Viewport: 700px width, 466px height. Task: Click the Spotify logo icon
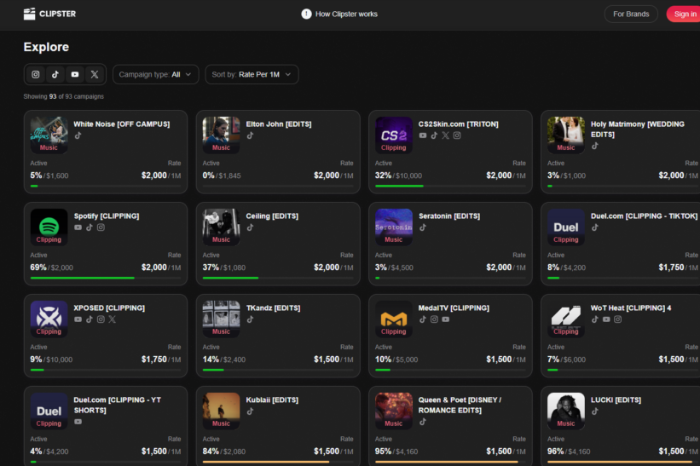click(49, 227)
